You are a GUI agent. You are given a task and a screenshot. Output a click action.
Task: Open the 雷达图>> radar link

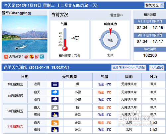click(117, 15)
